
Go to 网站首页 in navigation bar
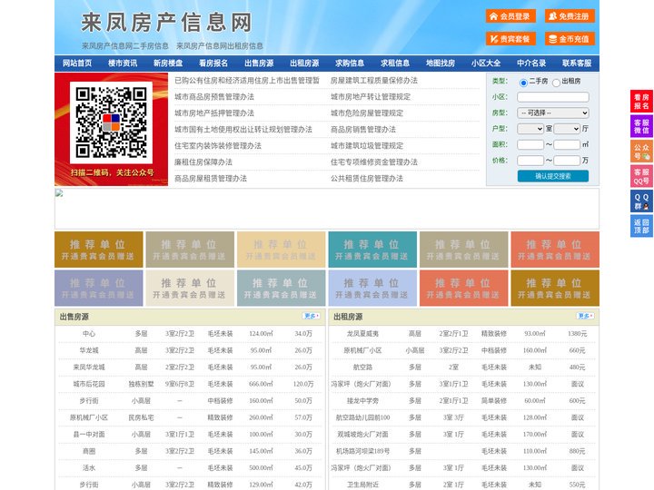tap(77, 64)
